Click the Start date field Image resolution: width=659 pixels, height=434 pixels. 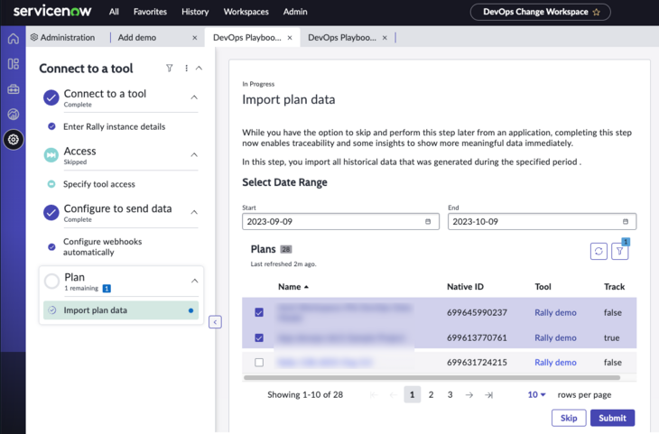click(x=340, y=221)
